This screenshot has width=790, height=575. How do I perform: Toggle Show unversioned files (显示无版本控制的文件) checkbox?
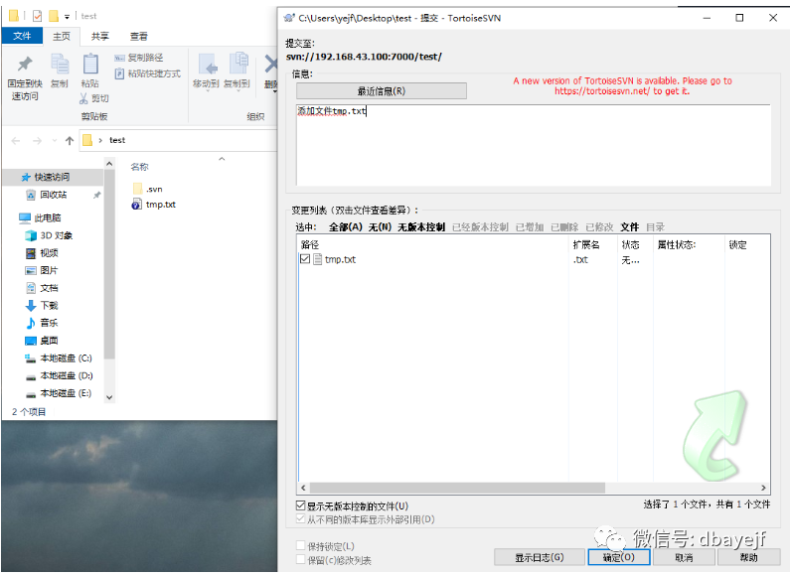point(301,505)
